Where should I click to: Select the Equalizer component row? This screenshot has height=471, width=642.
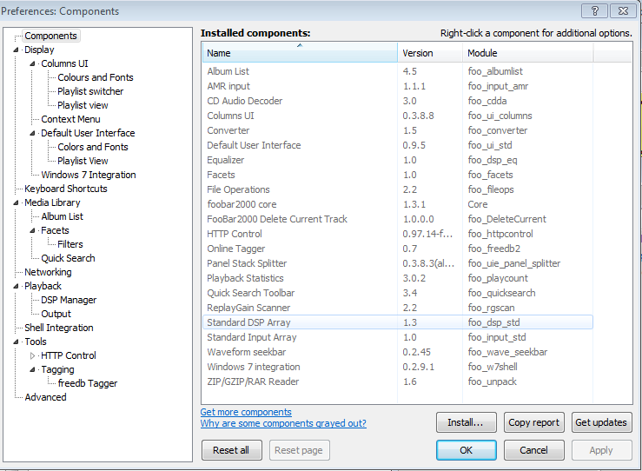[x=398, y=160]
